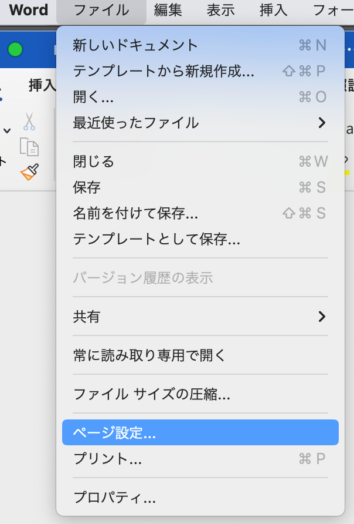Click the Copy icon in ribbon
This screenshot has height=524, width=354.
pos(29,146)
